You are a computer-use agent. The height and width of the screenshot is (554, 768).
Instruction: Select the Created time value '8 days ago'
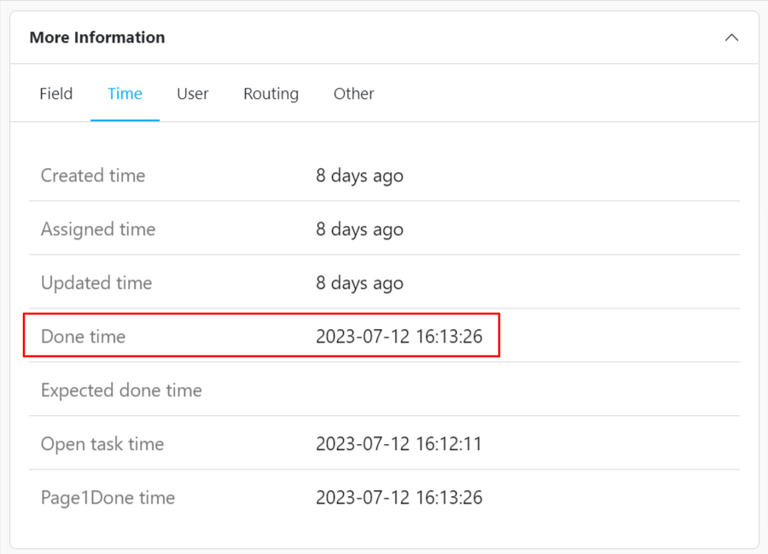pyautogui.click(x=359, y=176)
